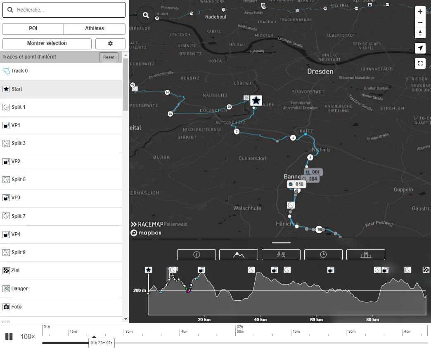This screenshot has width=431, height=348.
Task: Select the Foto item in the list
Action: point(61,306)
